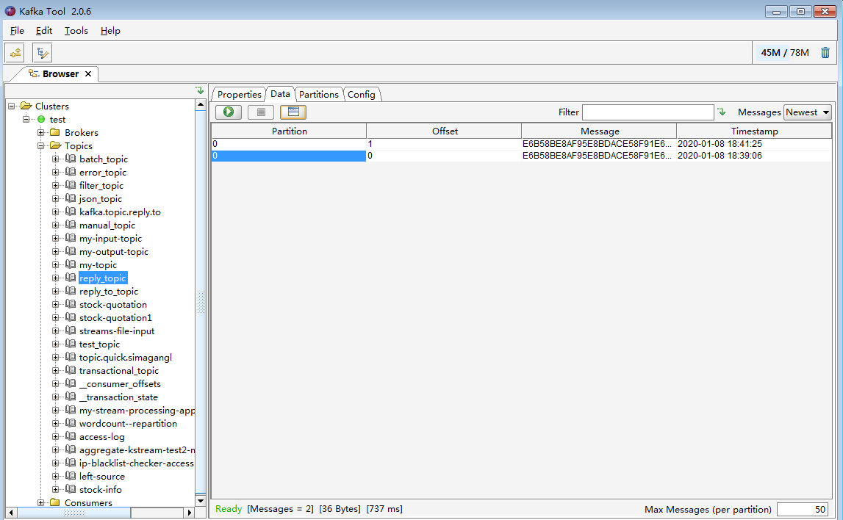Click the Kafka Tool title bar icon
The height and width of the screenshot is (520, 843).
10,11
